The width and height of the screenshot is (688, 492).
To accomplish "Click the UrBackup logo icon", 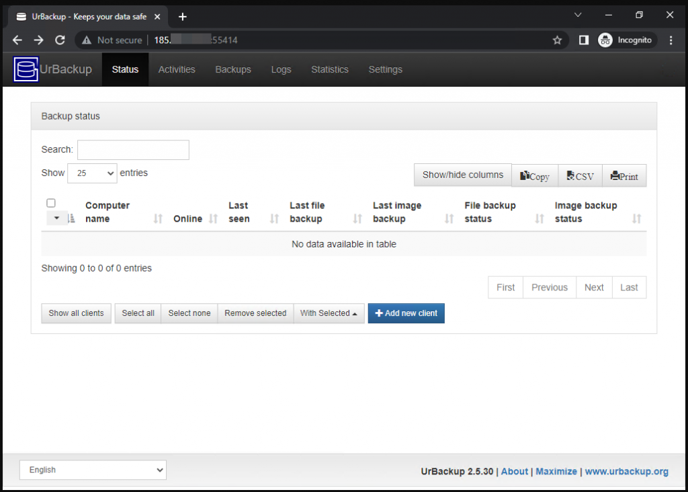I will (x=27, y=69).
